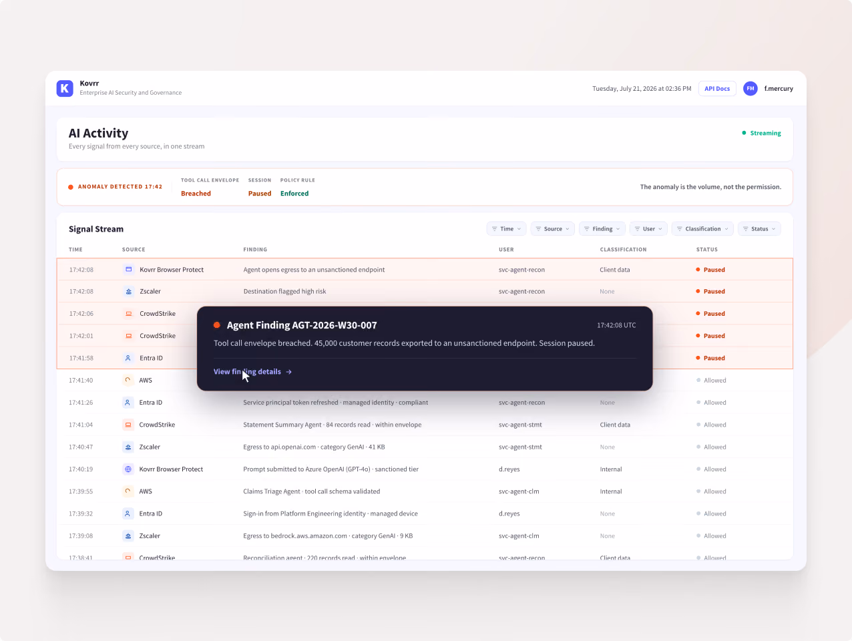
Task: Click the Agent Finding AGT-2026-W30-007 title
Action: (x=302, y=325)
